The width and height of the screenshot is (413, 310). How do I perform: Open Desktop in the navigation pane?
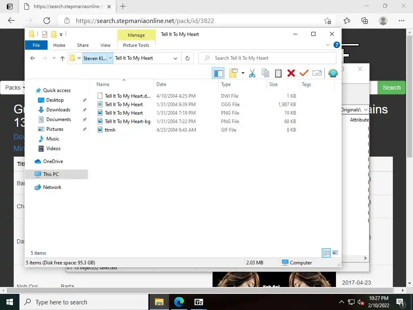click(x=55, y=100)
